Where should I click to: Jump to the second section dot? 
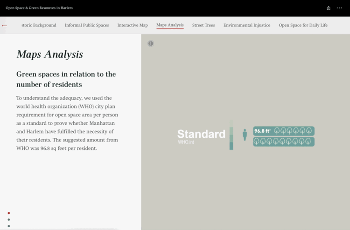(9, 220)
